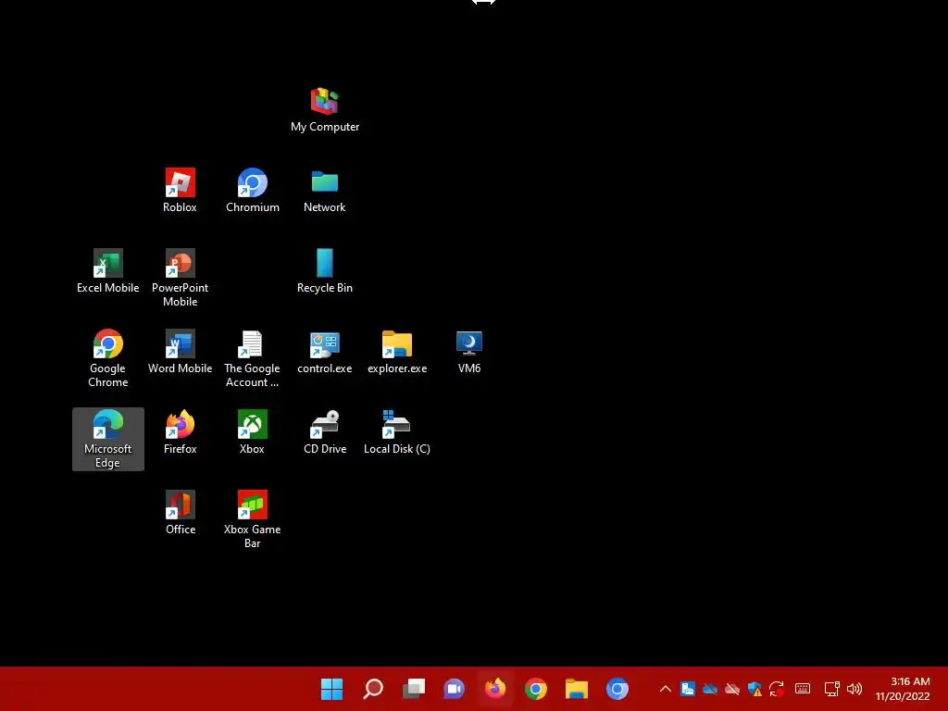This screenshot has width=948, height=711.
Task: Launch Google Chrome from the taskbar
Action: coord(536,689)
